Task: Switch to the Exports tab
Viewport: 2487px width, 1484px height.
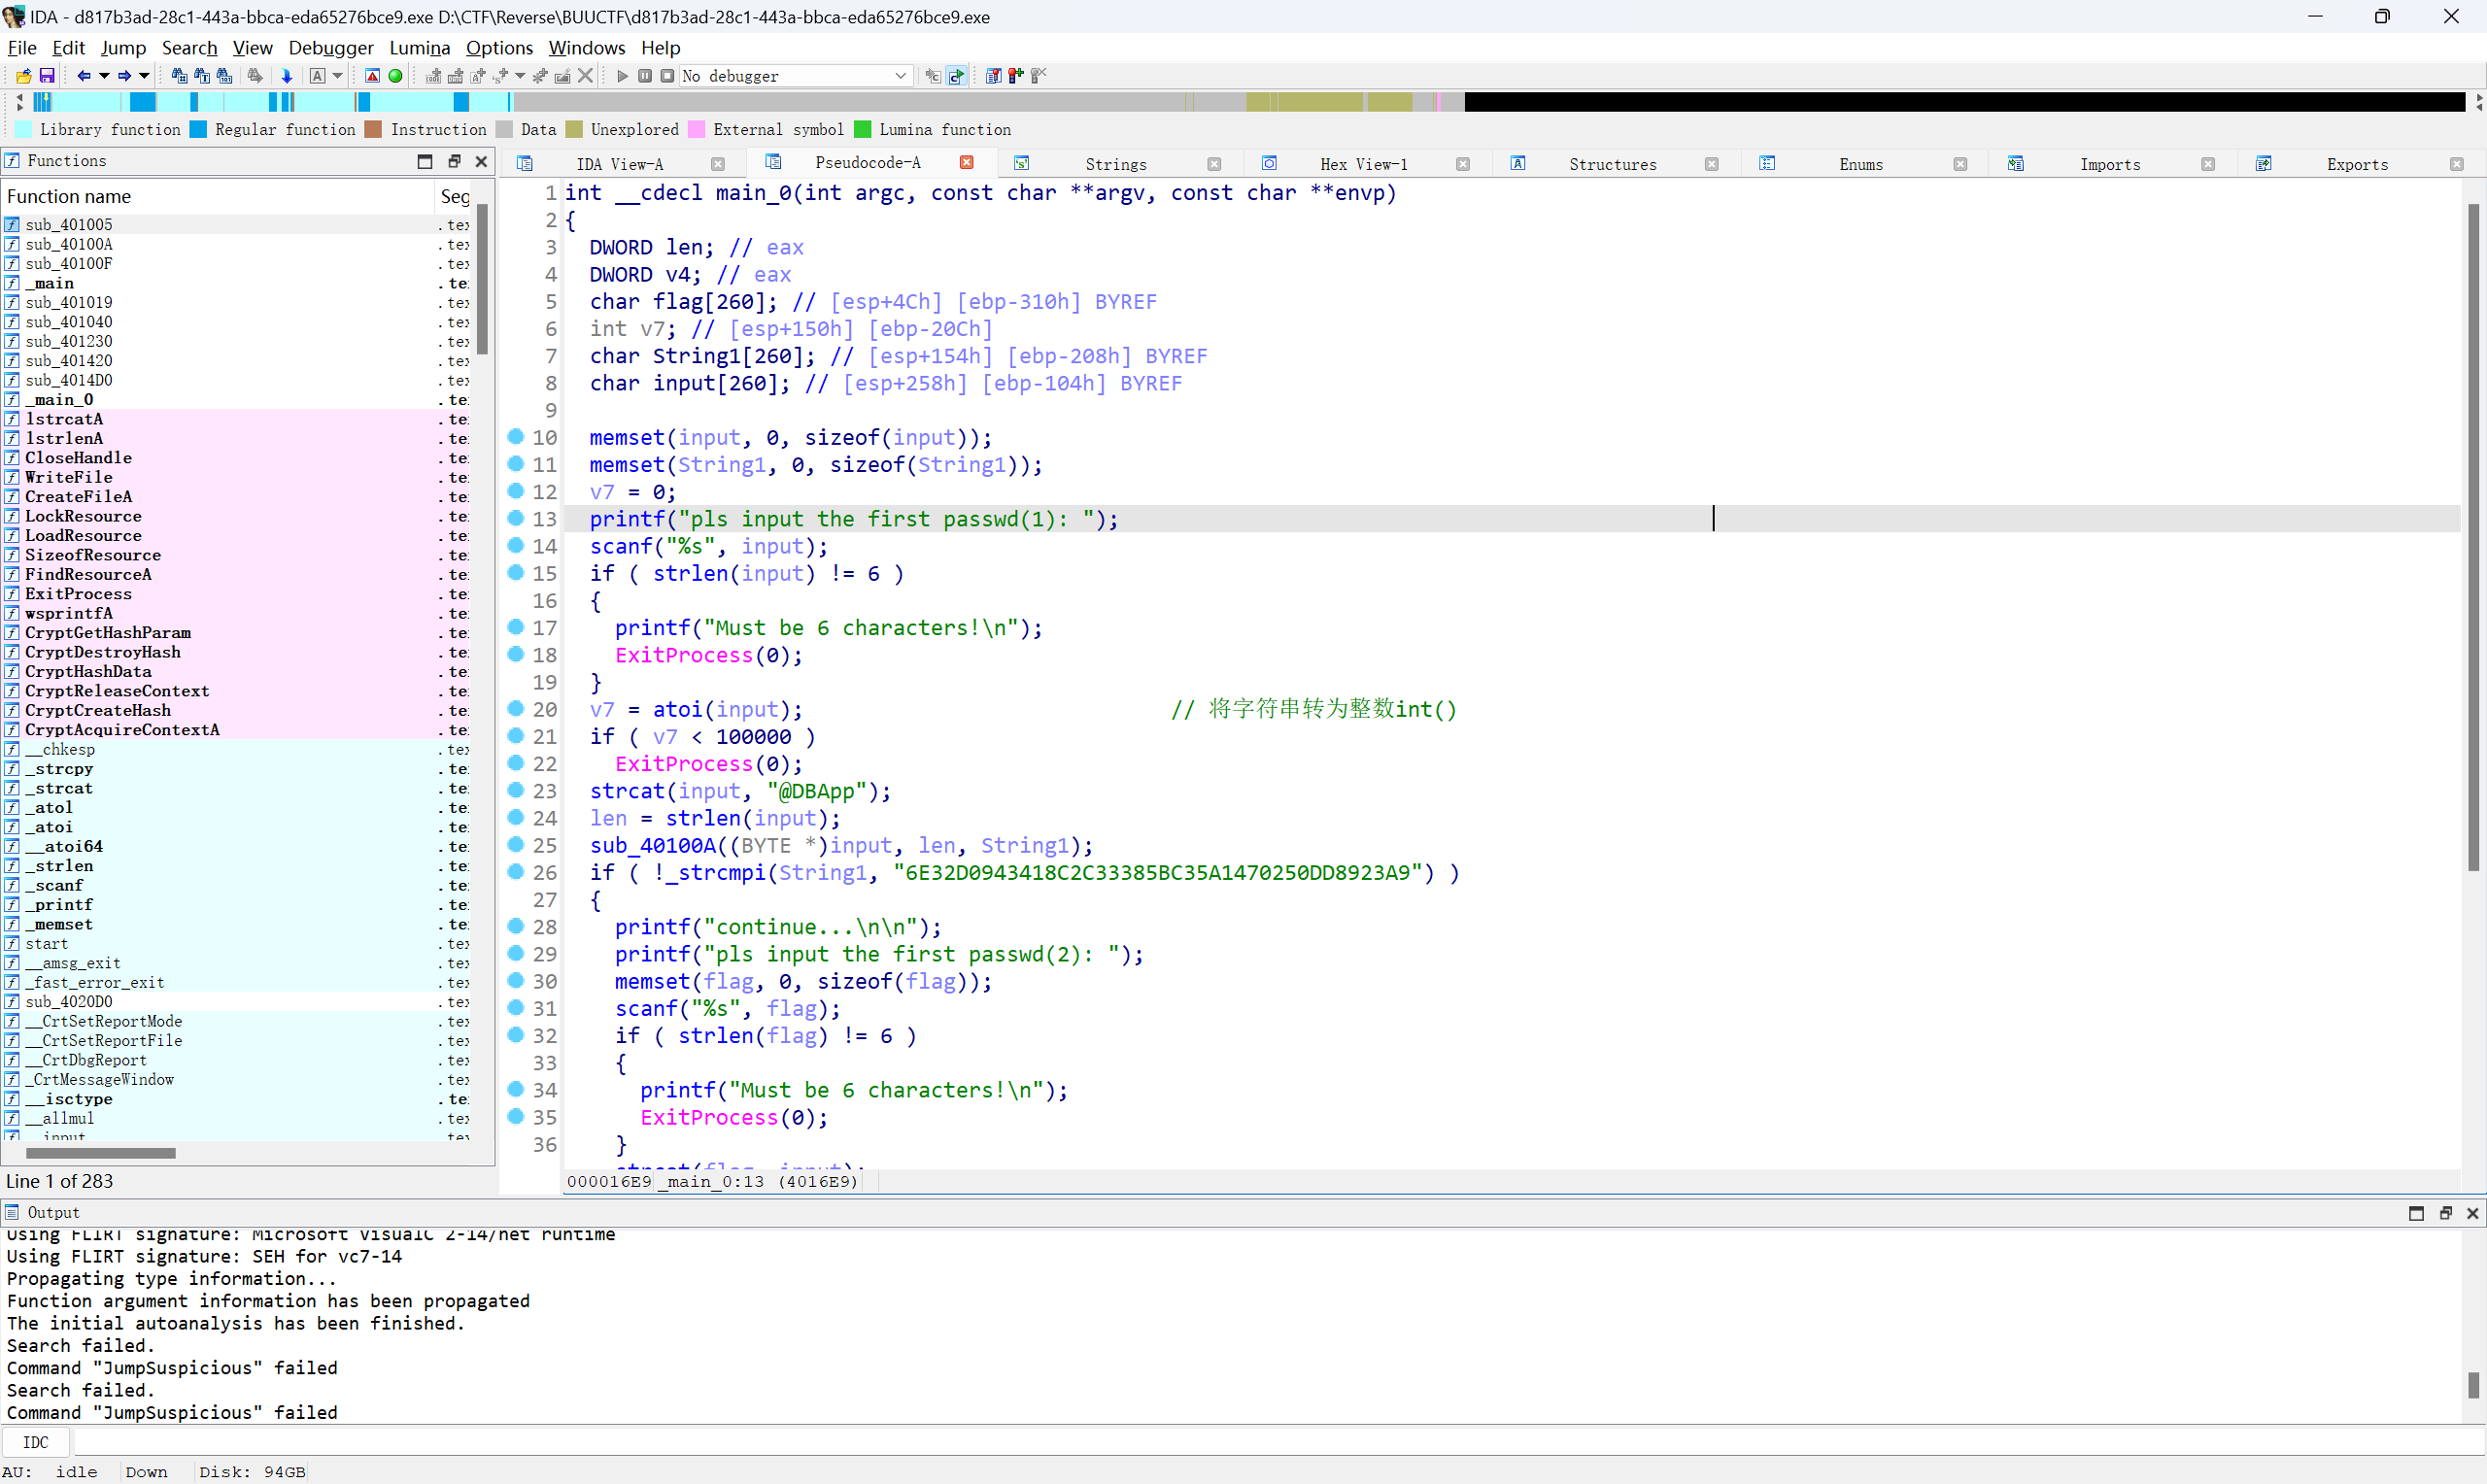Action: click(x=2357, y=164)
